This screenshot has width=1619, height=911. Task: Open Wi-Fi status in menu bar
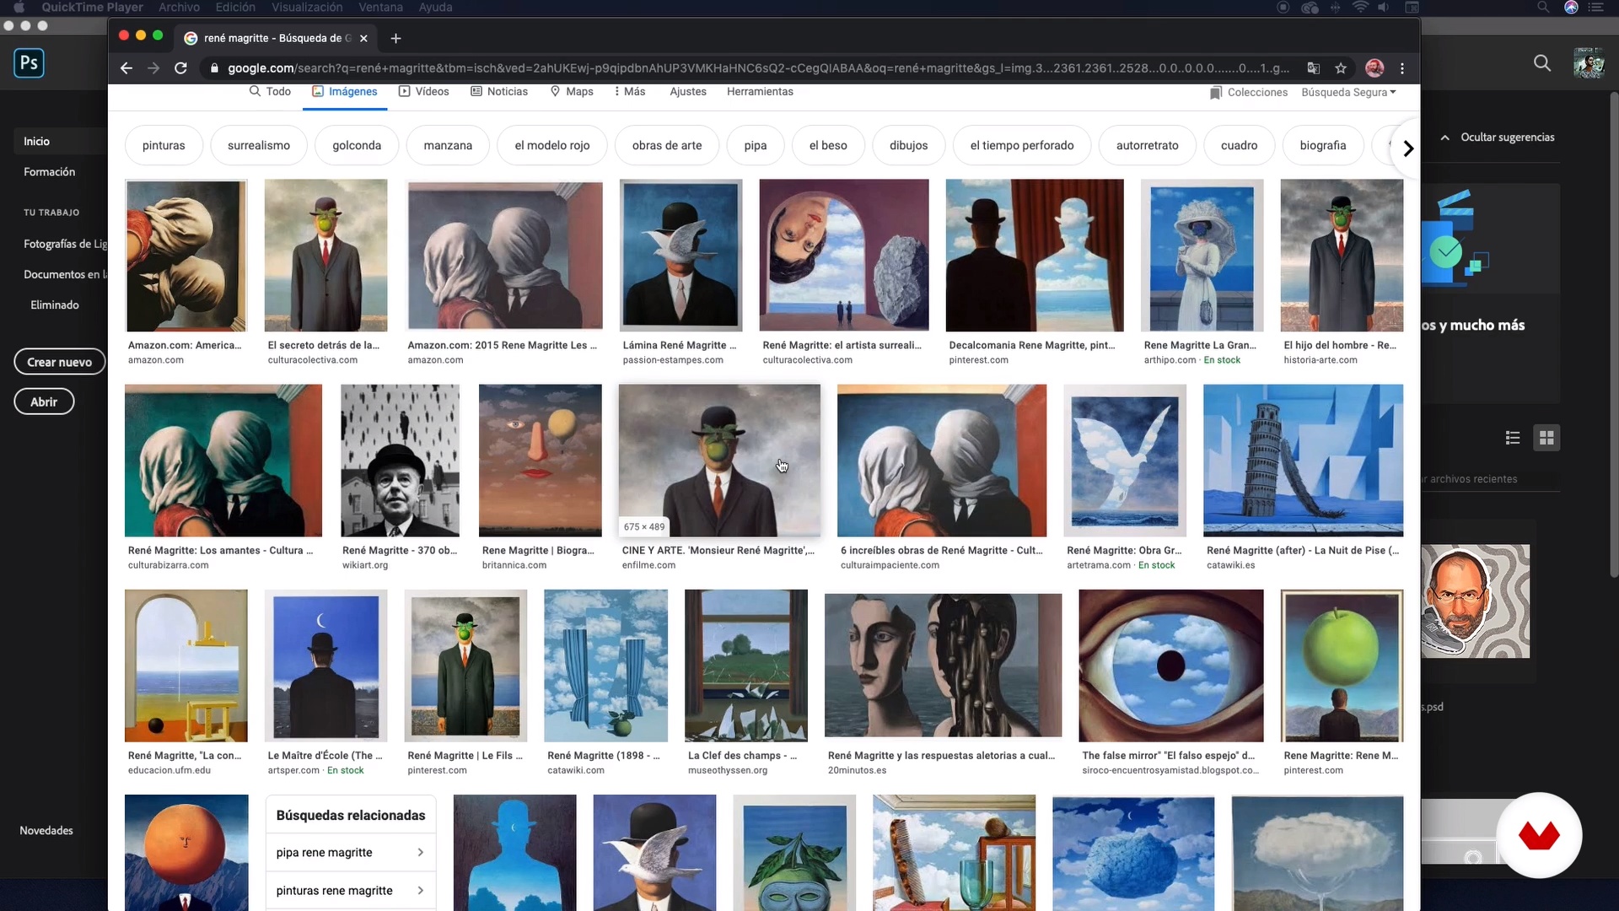(1360, 8)
